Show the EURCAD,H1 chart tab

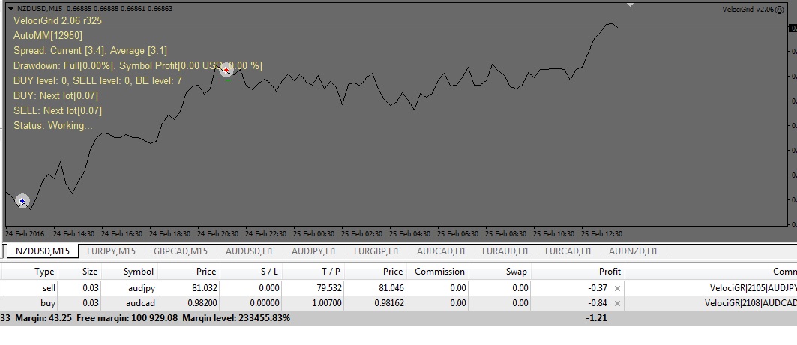point(568,251)
